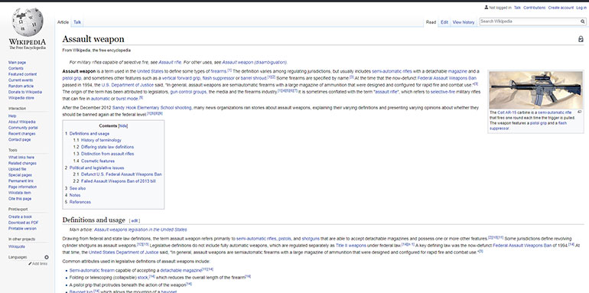The image size is (589, 293).
Task: Click Donate to Wikipedia link
Action: (x=25, y=92)
